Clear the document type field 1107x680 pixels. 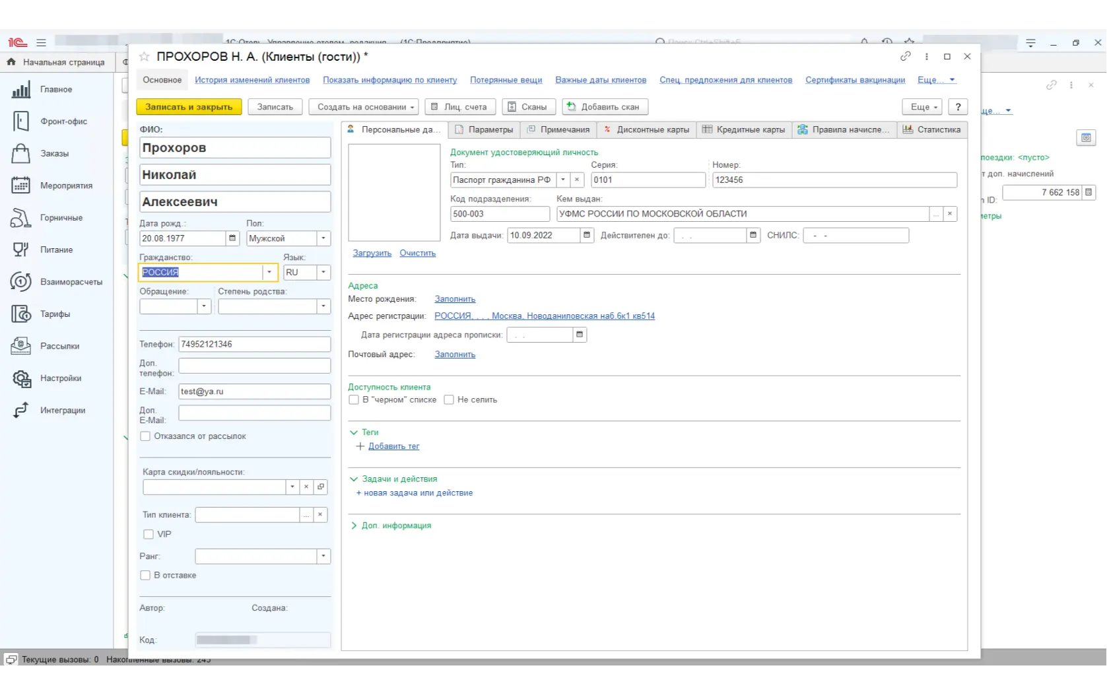(x=577, y=180)
